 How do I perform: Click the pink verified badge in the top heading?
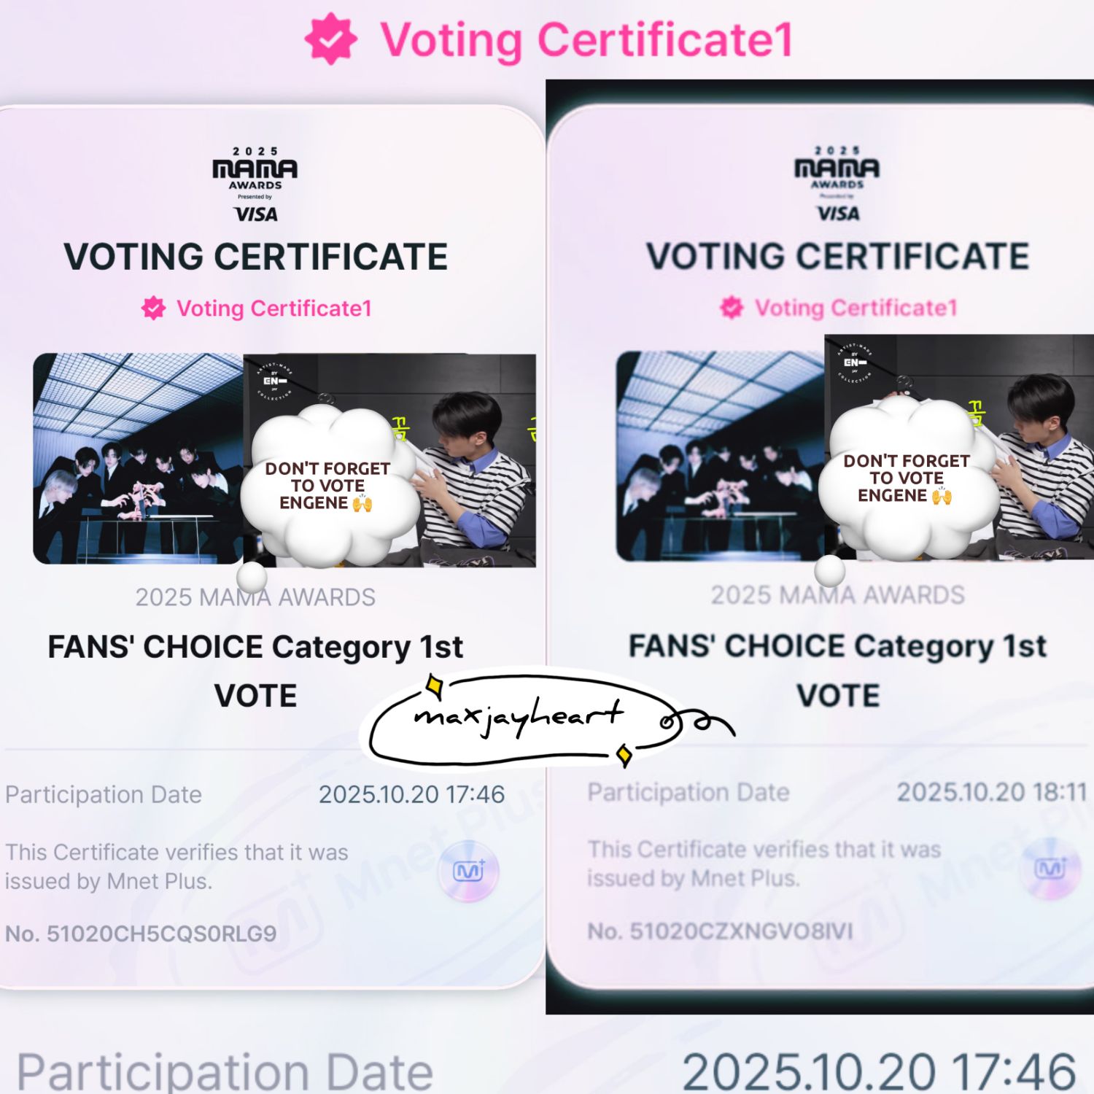point(331,39)
